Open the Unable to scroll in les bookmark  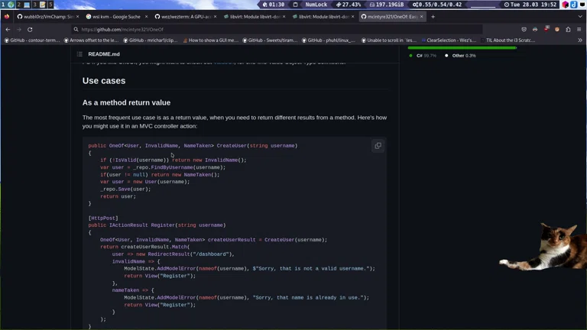pos(388,40)
